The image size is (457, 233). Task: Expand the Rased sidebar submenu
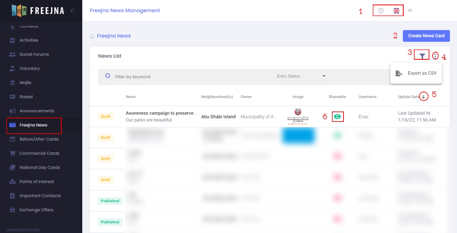pyautogui.click(x=74, y=97)
